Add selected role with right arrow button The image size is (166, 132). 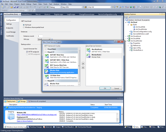click(83, 63)
